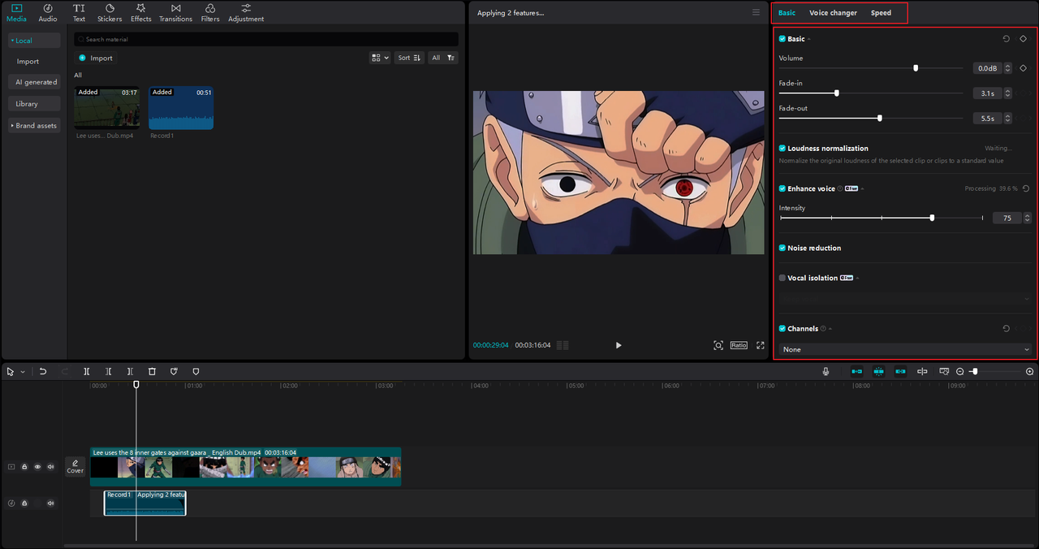Open the selection tool dropdown arrow
This screenshot has height=549, width=1039.
click(x=23, y=371)
